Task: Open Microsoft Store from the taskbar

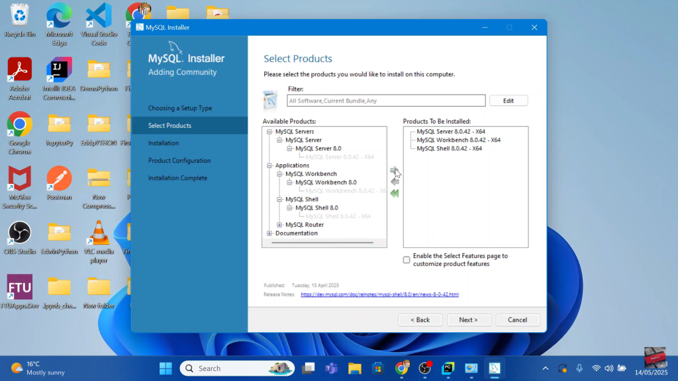Action: pos(378,368)
